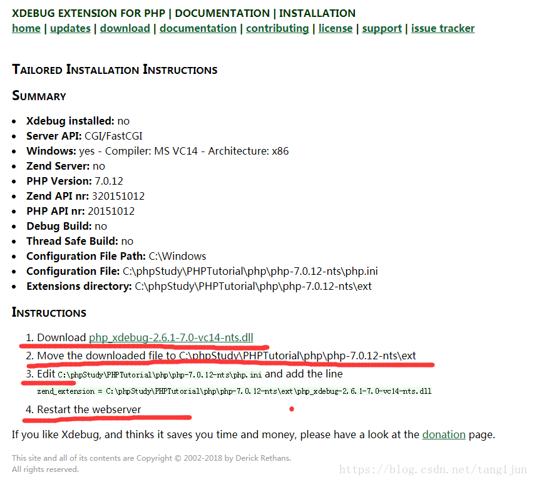Click the 'Instructions' heading

(x=49, y=312)
